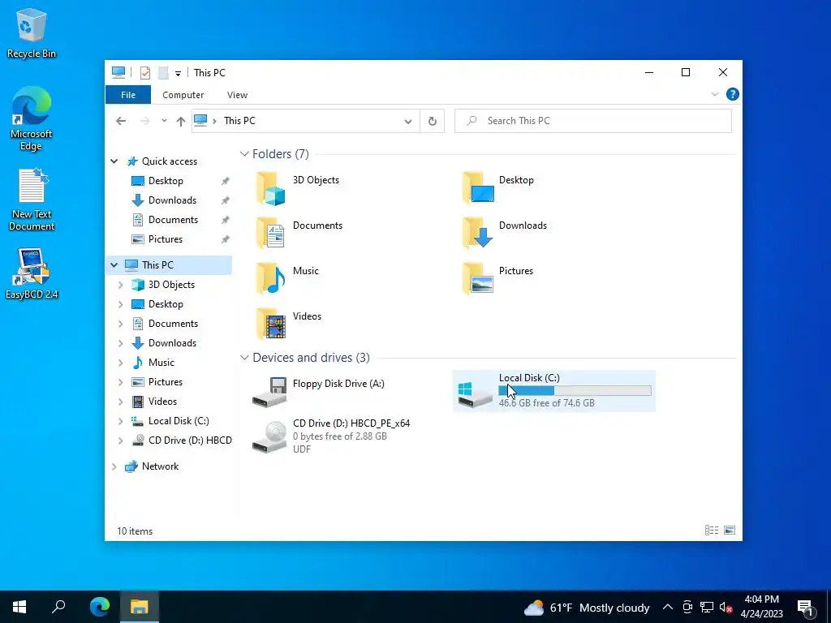The width and height of the screenshot is (831, 623).
Task: Collapse the Quick access tree node
Action: 114,161
